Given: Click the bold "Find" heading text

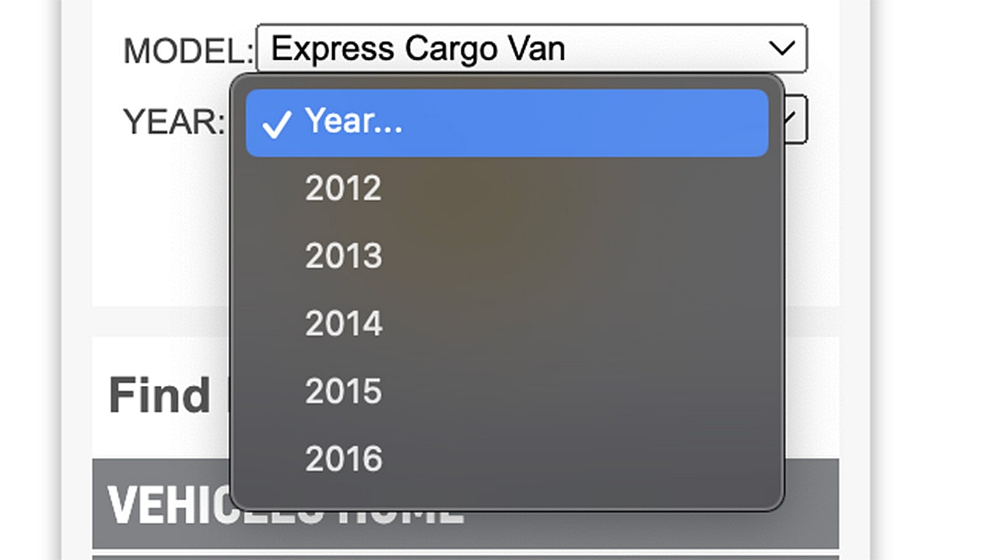Looking at the screenshot, I should click(160, 395).
